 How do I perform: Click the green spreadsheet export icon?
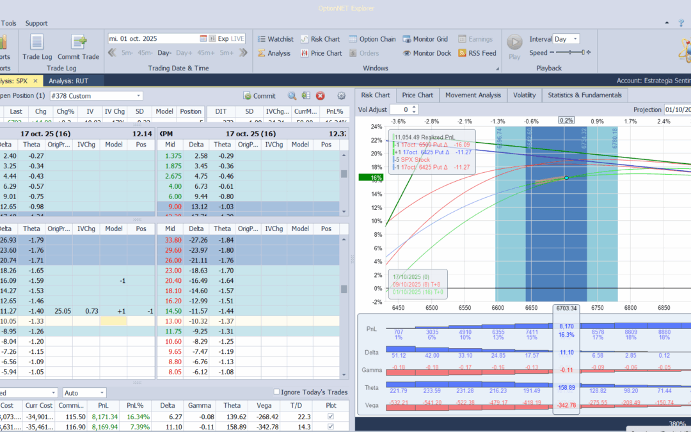click(306, 95)
